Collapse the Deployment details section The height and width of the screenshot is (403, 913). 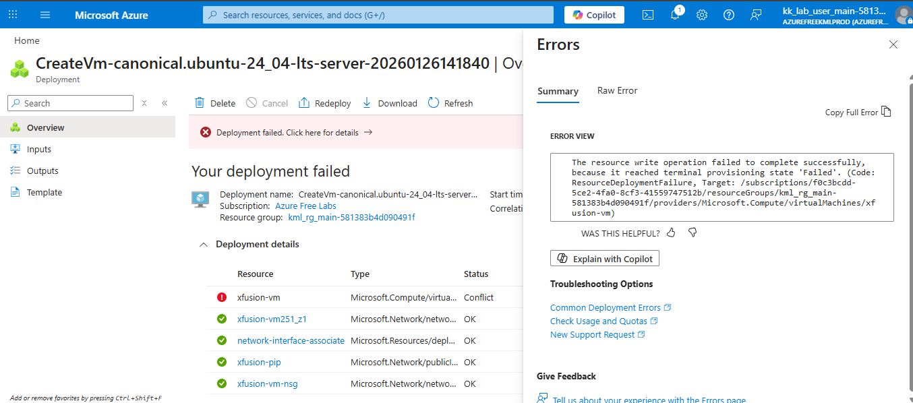pyautogui.click(x=204, y=245)
